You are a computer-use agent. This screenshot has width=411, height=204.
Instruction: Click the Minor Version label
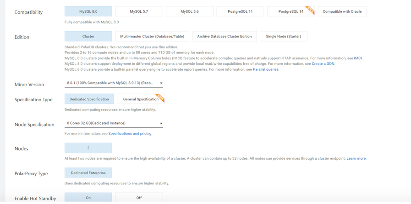click(x=29, y=84)
